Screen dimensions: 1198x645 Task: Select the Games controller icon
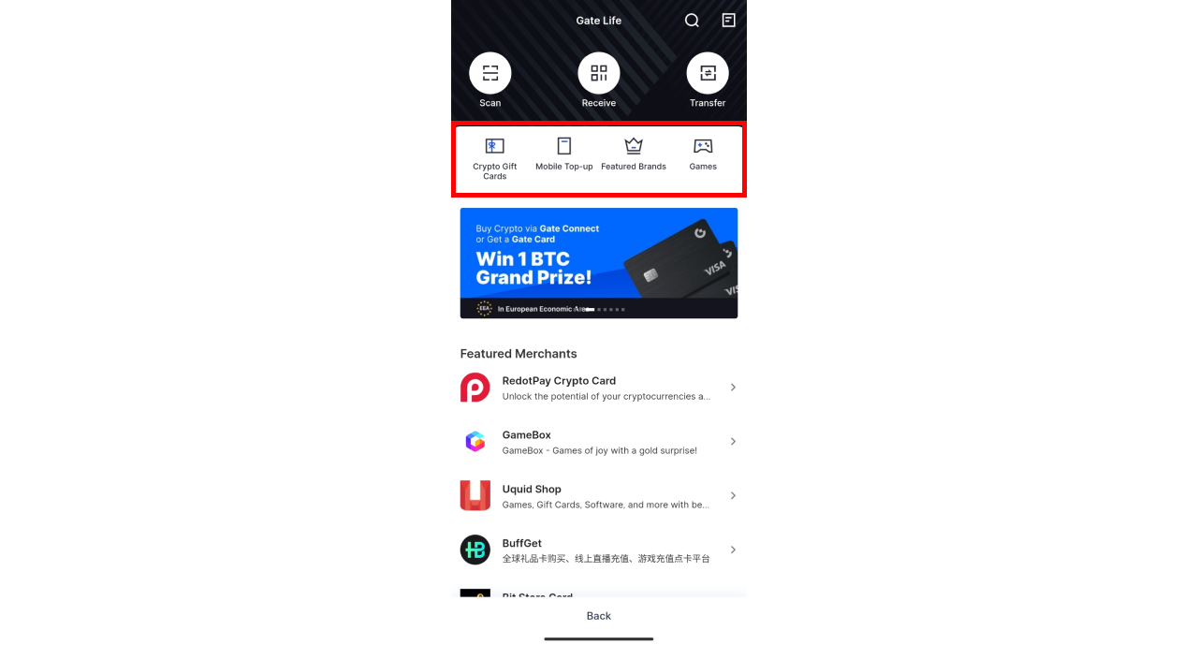(703, 146)
